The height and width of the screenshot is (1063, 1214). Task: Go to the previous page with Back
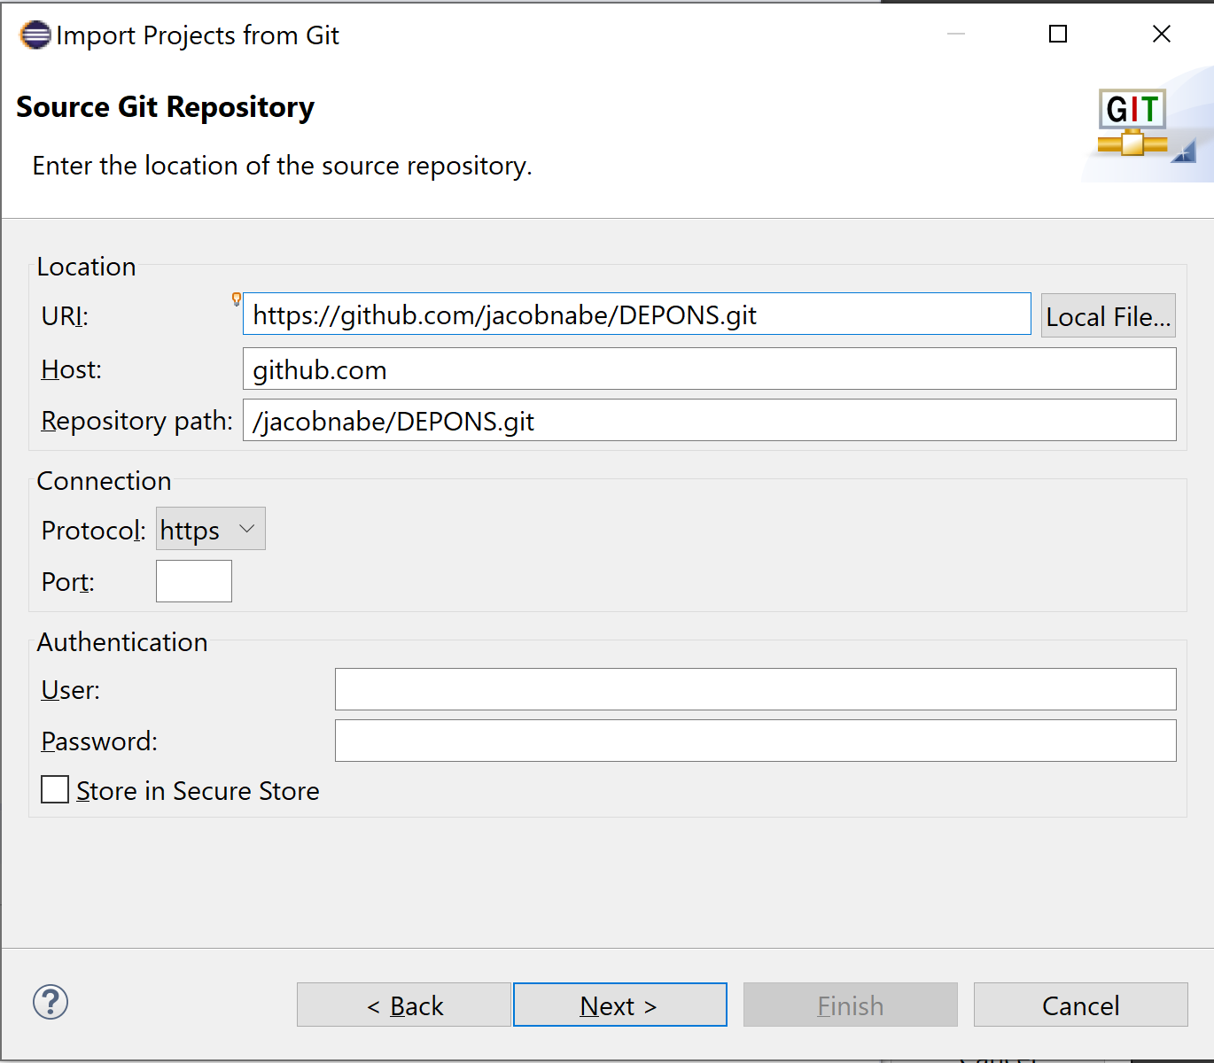tap(404, 1005)
